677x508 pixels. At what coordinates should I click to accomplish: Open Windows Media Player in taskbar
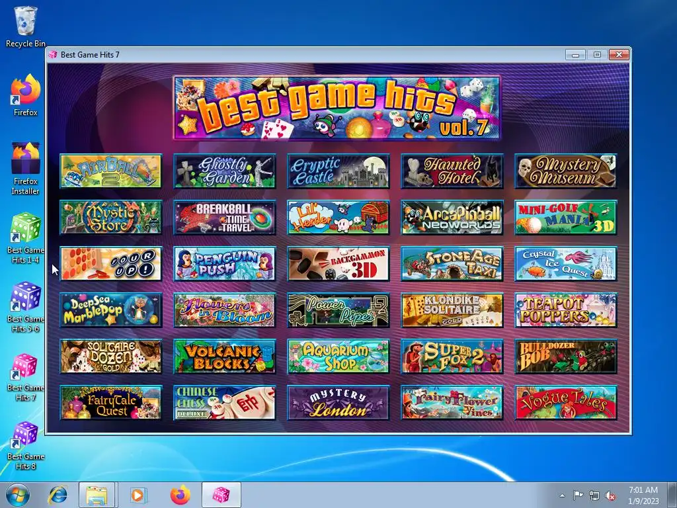138,495
